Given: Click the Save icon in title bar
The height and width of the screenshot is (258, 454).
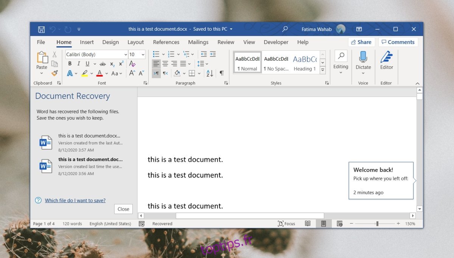Looking at the screenshot, I should [41, 29].
